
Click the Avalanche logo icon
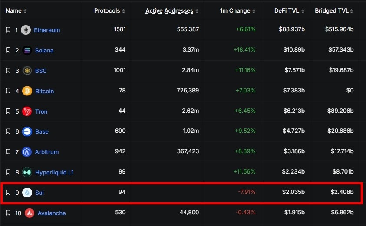pos(30,213)
